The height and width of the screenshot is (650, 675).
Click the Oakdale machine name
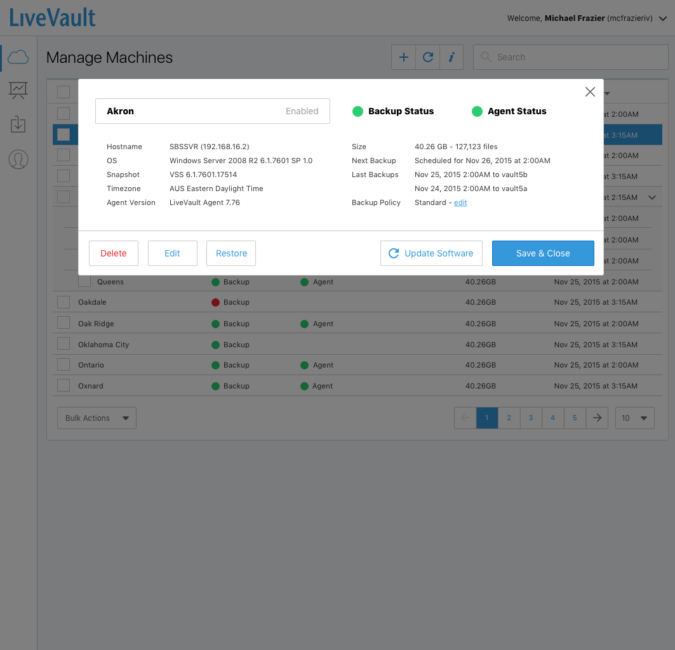[92, 302]
